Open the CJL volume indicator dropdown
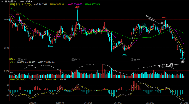 (13, 62)
